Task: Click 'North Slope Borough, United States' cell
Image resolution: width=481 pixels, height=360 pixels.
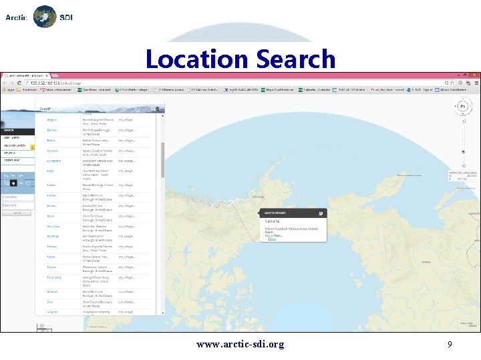Action: 96,132
